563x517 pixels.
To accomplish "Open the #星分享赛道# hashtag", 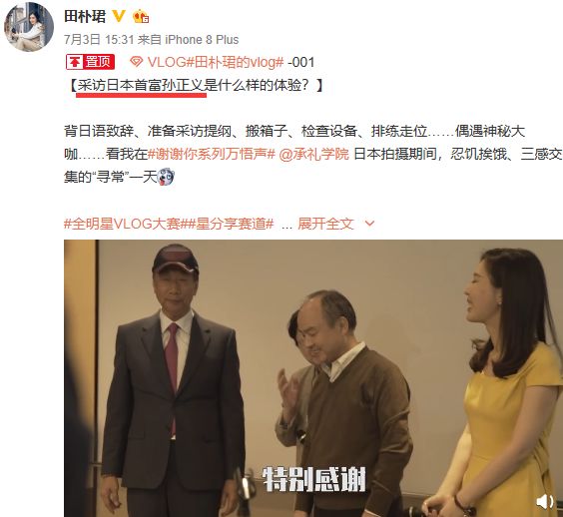I will point(231,224).
